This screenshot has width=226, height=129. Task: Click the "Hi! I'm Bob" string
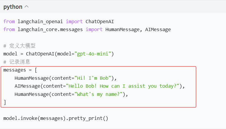click(93, 78)
